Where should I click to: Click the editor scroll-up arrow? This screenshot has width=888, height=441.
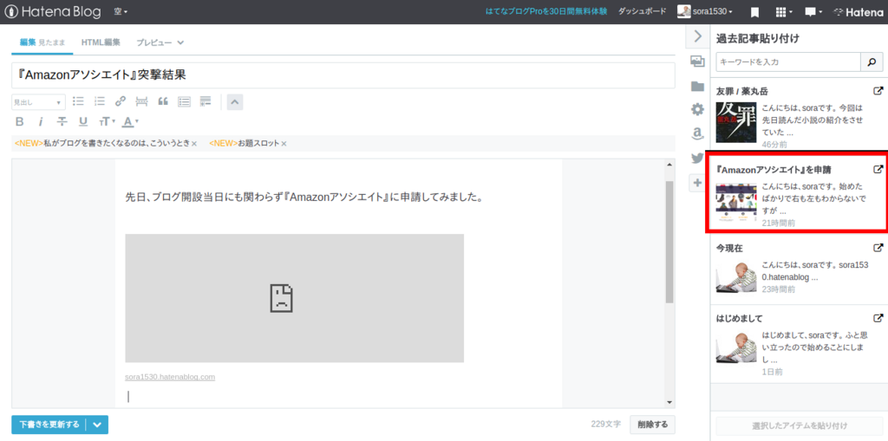pyautogui.click(x=669, y=165)
